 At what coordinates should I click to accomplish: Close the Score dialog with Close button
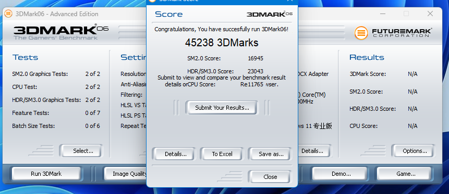270,177
